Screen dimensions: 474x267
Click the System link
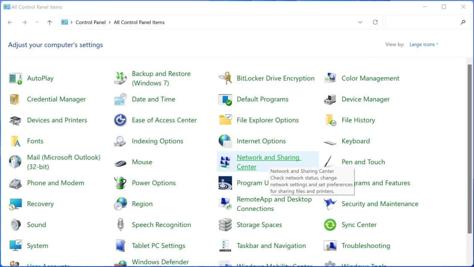coord(37,246)
